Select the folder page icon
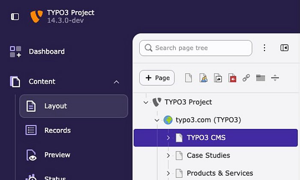The height and width of the screenshot is (180, 300). (x=261, y=78)
